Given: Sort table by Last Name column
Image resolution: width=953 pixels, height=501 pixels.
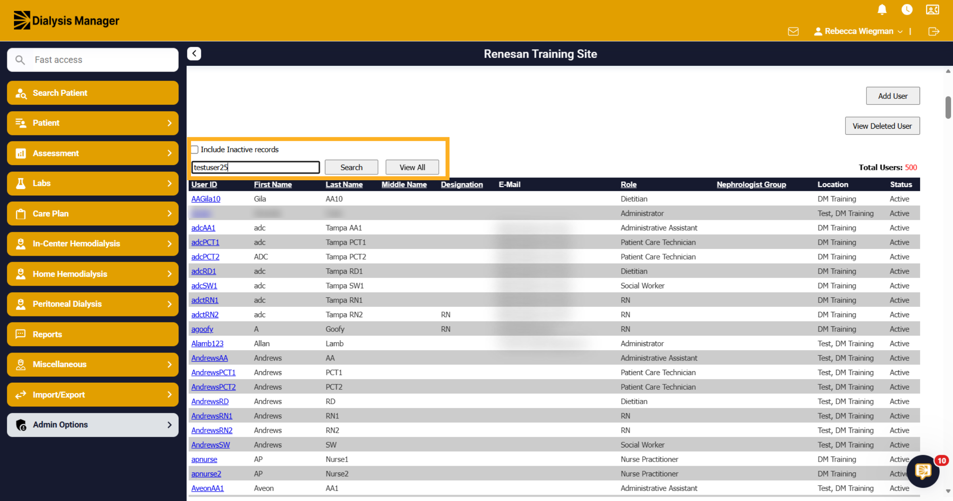Looking at the screenshot, I should (x=344, y=185).
